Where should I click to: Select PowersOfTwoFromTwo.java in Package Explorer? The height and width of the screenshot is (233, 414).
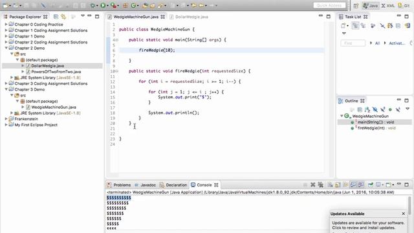56,72
